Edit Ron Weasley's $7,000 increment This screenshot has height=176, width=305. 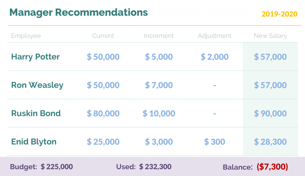click(159, 85)
